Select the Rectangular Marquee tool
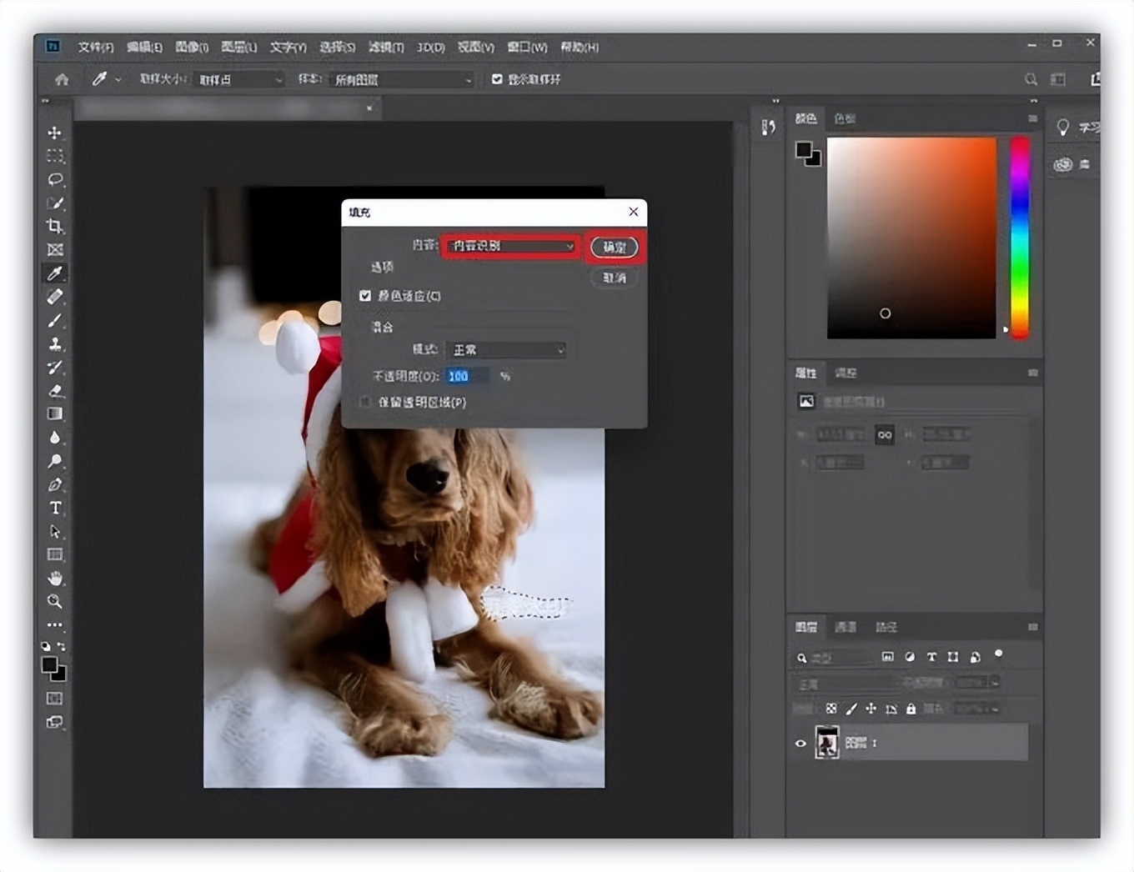1134x872 pixels. 55,156
